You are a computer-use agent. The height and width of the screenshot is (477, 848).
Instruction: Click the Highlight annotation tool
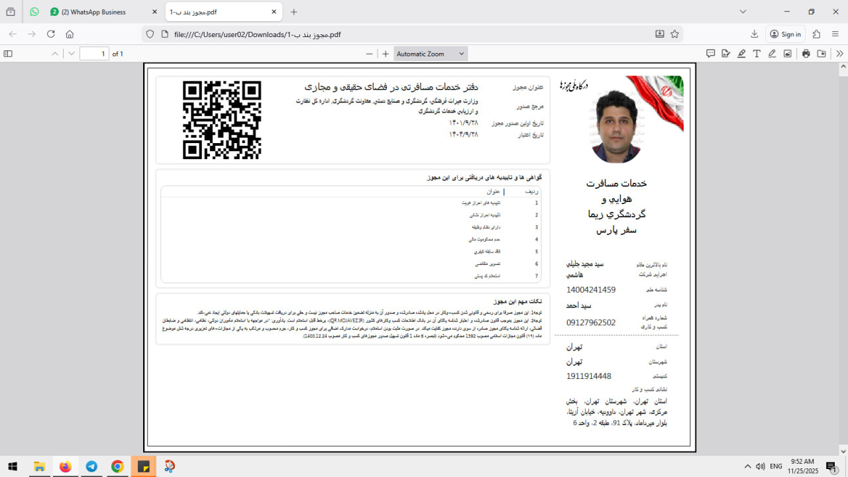click(741, 54)
